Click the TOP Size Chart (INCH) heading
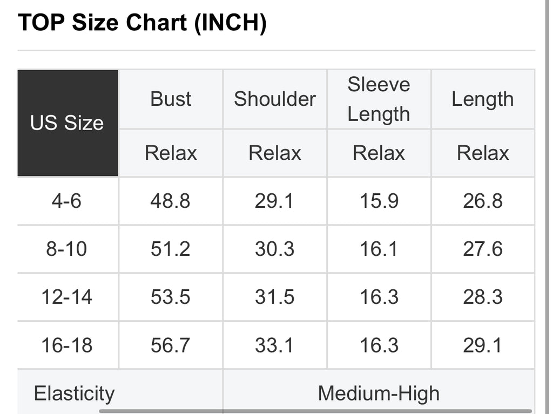 [142, 23]
